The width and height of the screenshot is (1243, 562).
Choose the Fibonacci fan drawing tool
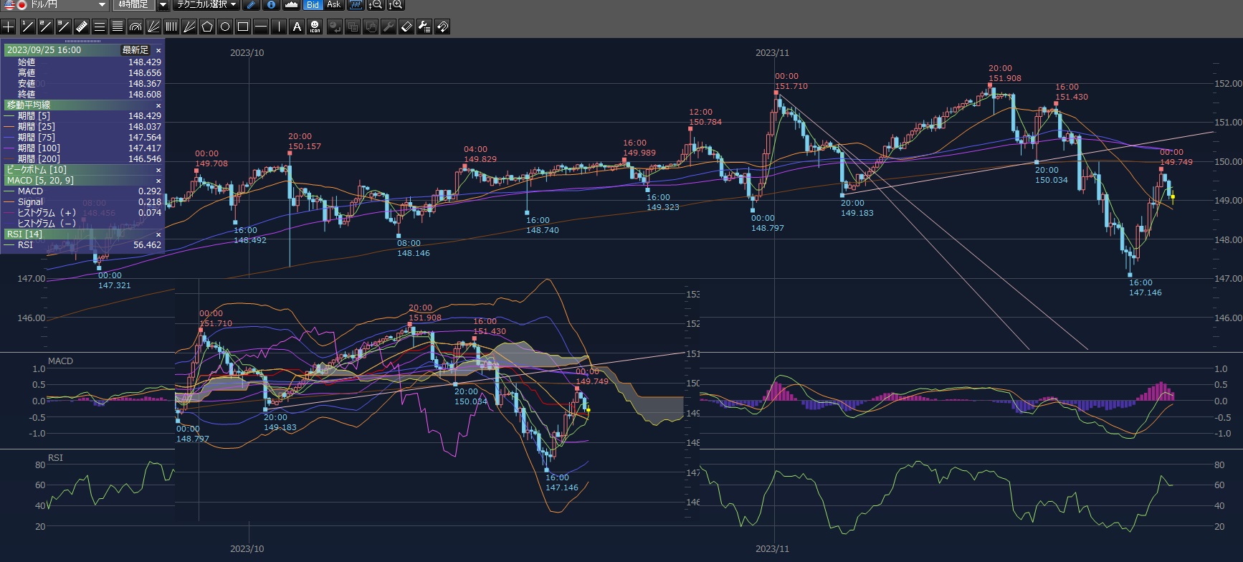coord(153,27)
